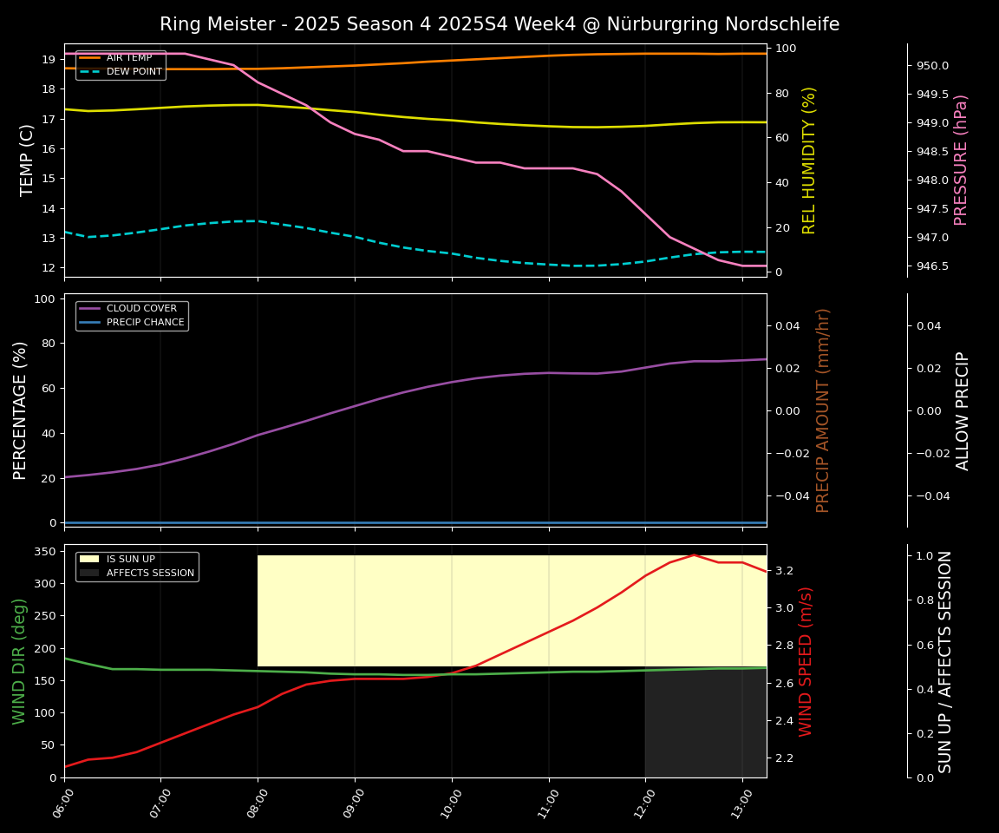This screenshot has height=833, width=999.
Task: Click the PERCENTAGE (%) axis label
Action: point(21,410)
